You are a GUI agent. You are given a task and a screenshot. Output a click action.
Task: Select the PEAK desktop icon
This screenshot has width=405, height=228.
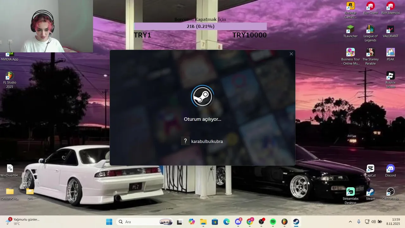click(390, 54)
